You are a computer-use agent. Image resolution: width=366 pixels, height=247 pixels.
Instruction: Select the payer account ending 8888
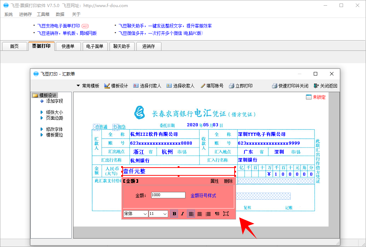(x=161, y=143)
